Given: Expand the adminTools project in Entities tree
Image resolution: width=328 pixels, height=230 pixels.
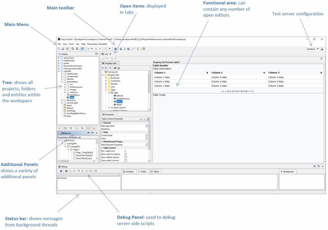Looking at the screenshot, I should pyautogui.click(x=59, y=58).
